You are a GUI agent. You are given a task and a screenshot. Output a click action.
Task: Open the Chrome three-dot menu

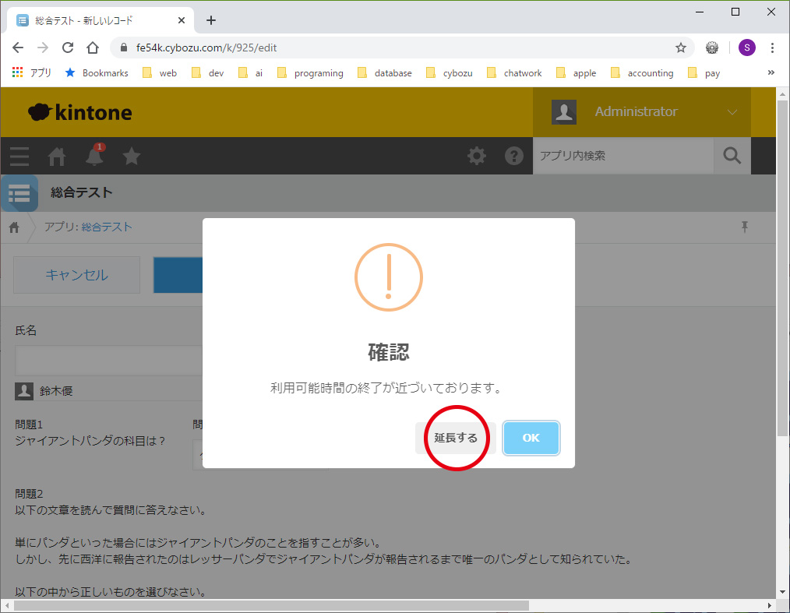click(772, 48)
